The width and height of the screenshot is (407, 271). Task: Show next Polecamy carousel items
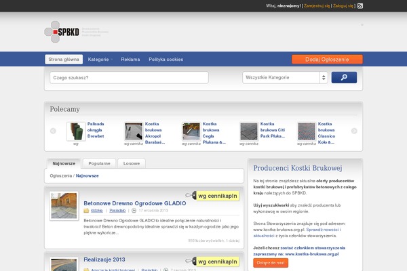pos(354,131)
